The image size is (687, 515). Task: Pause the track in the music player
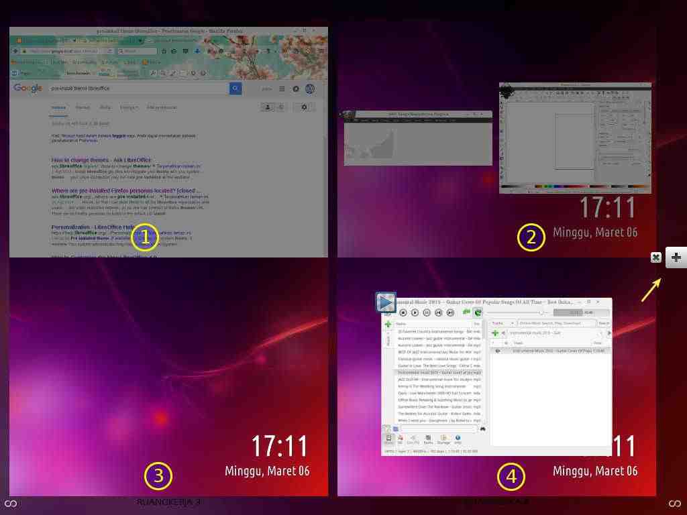click(x=427, y=312)
